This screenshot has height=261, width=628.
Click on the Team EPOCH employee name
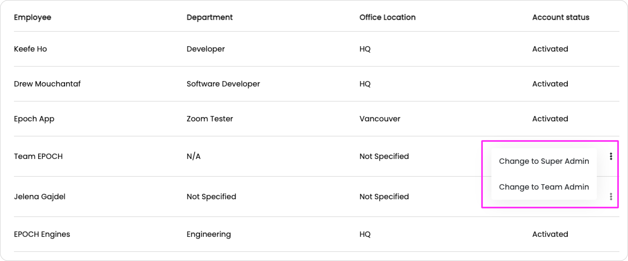[x=38, y=156]
